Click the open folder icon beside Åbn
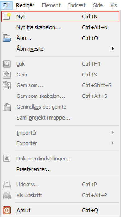This screenshot has width=121, height=217. coord(7,38)
